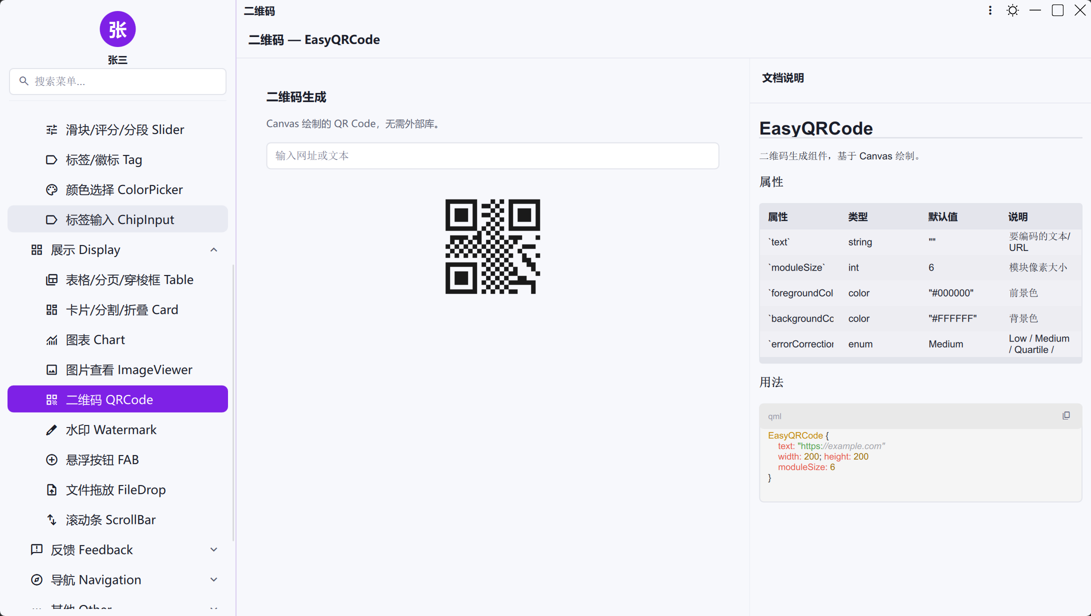Click the grid icon of 展示 Display

click(36, 250)
